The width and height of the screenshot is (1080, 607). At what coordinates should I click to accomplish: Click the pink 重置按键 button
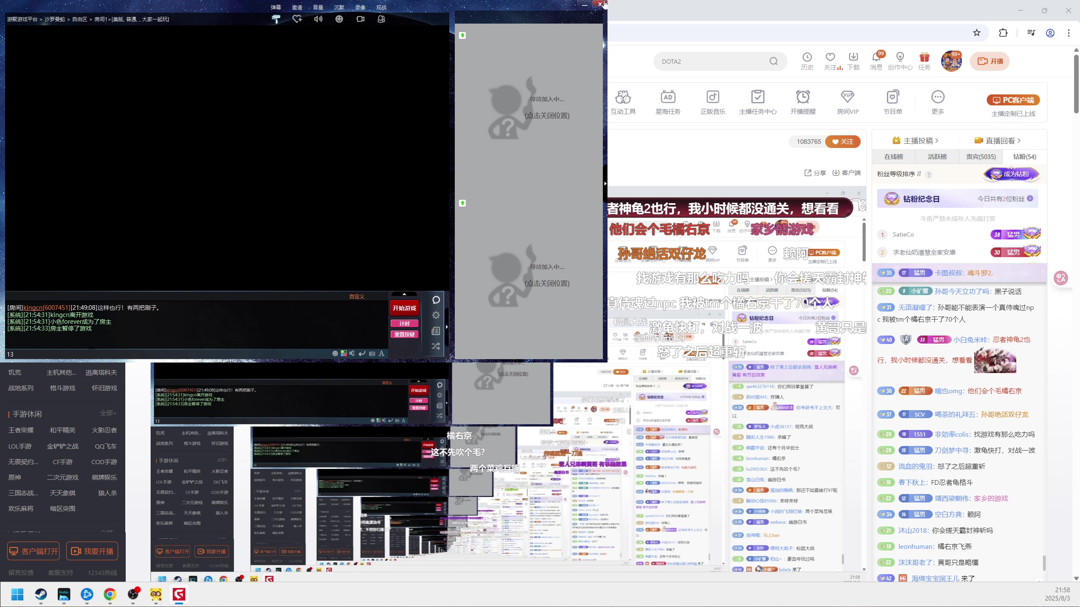(405, 334)
